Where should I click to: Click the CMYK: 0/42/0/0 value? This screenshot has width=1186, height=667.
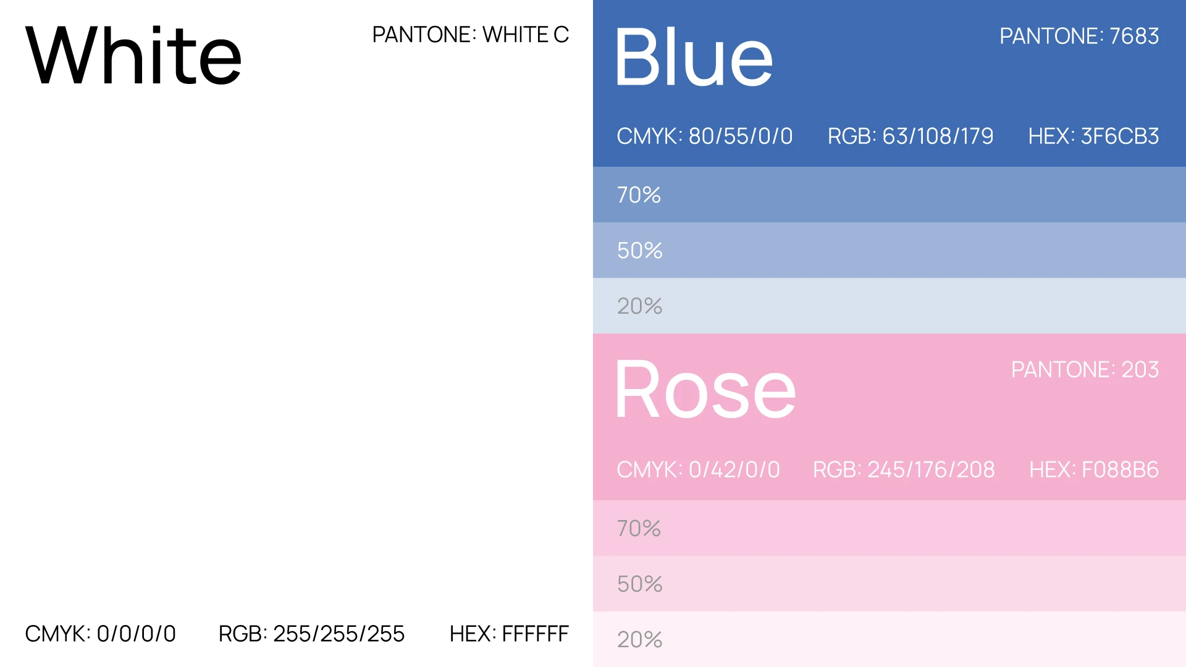point(698,470)
